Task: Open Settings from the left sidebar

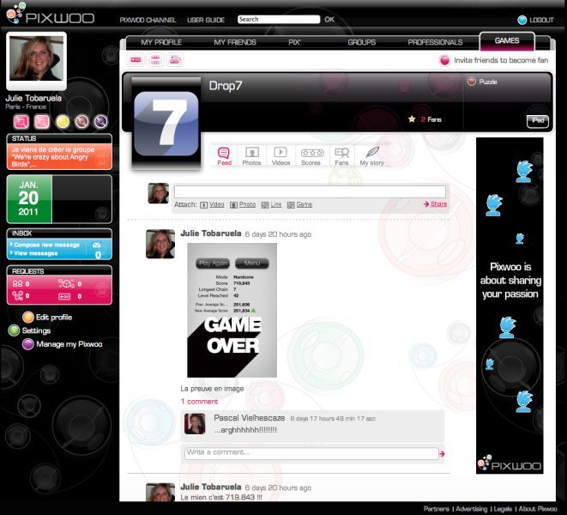Action: pyautogui.click(x=29, y=330)
